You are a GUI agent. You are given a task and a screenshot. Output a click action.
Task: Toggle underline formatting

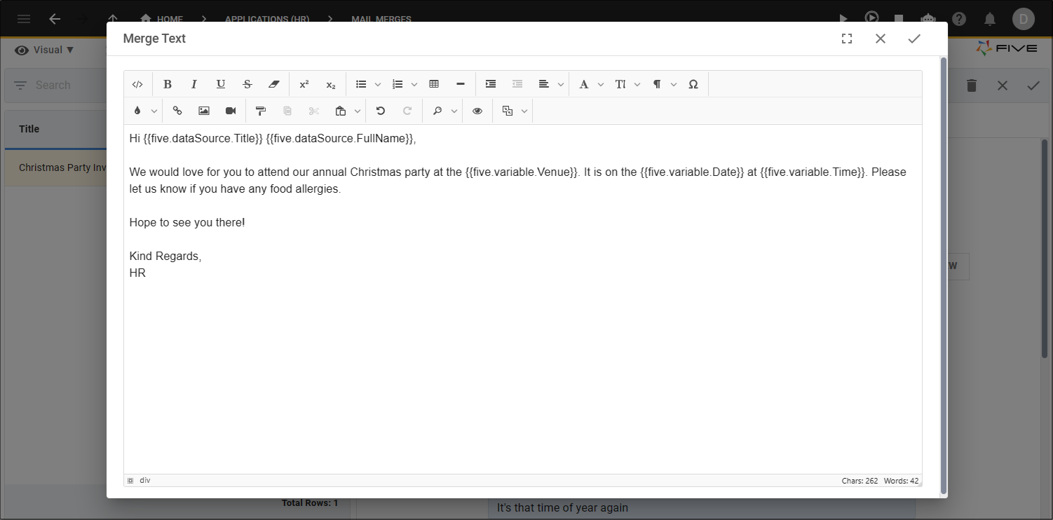click(221, 84)
